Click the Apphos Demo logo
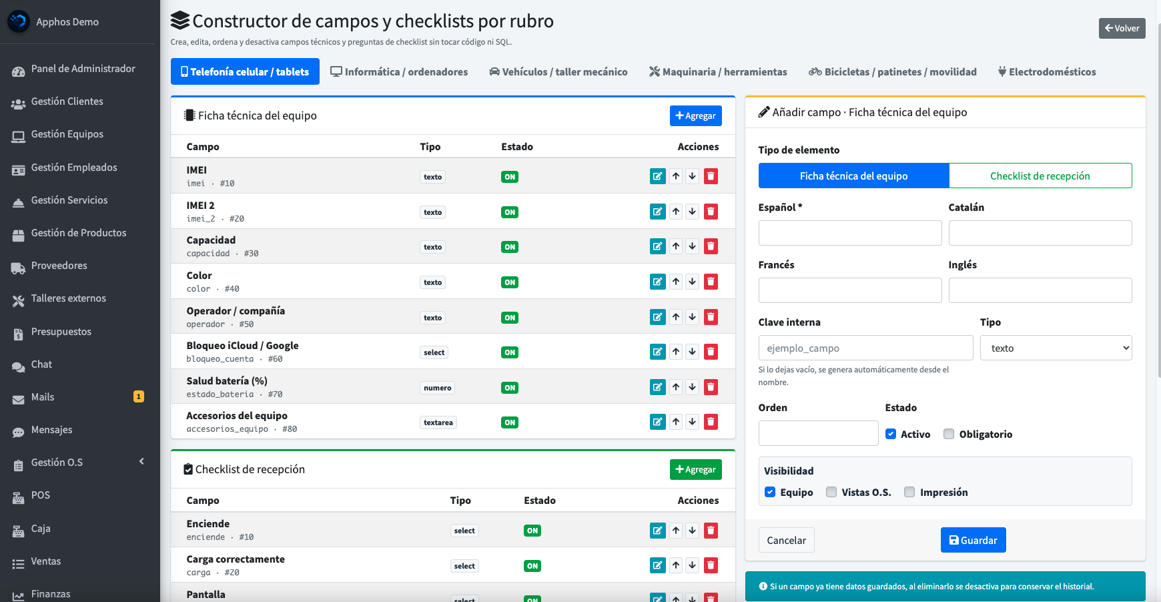1161x602 pixels. (19, 21)
